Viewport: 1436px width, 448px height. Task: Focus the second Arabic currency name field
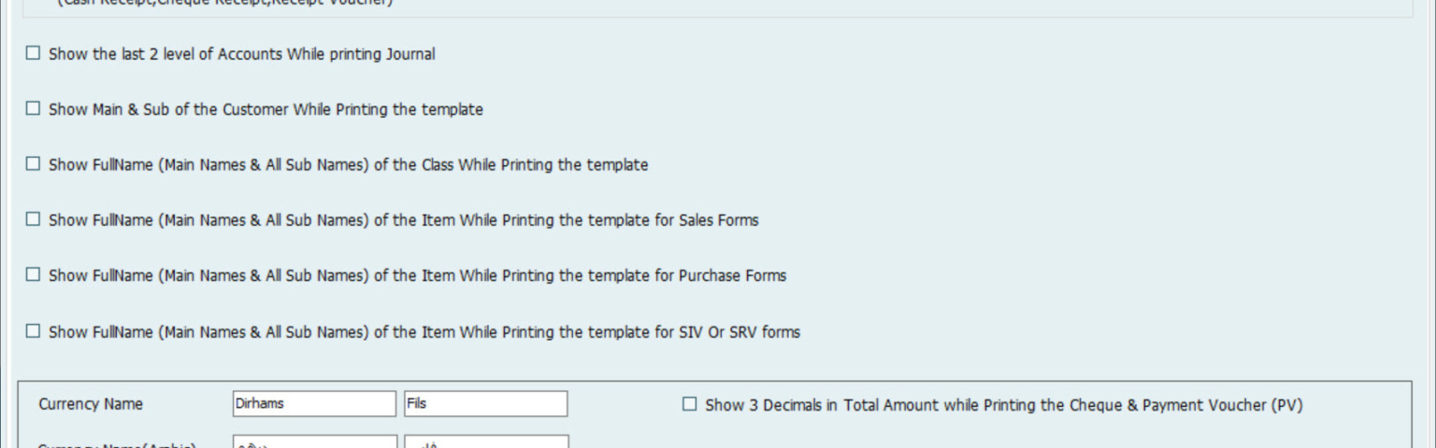(x=486, y=441)
